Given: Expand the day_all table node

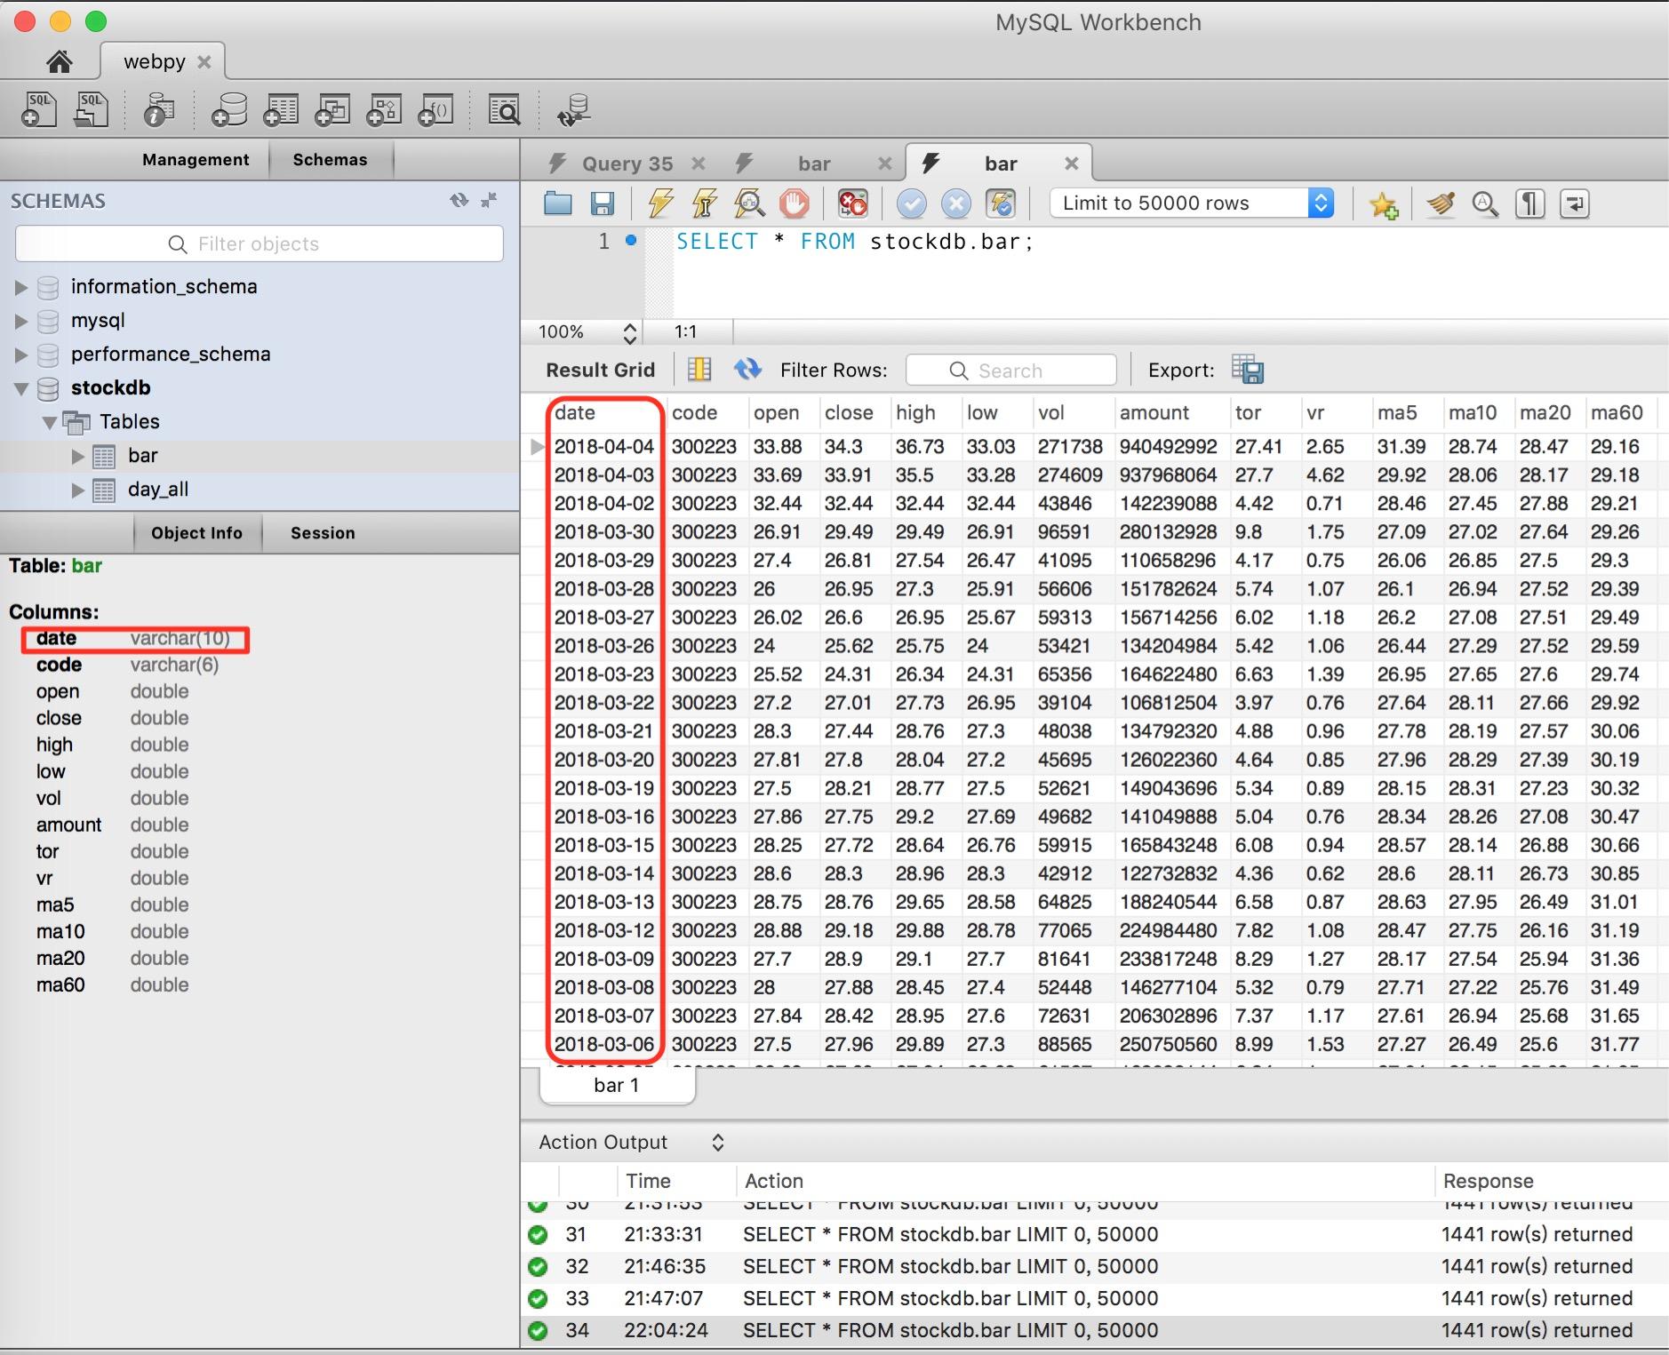Looking at the screenshot, I should point(78,489).
